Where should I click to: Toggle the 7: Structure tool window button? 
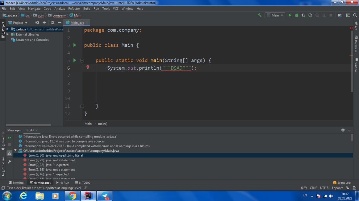[x=3, y=166]
